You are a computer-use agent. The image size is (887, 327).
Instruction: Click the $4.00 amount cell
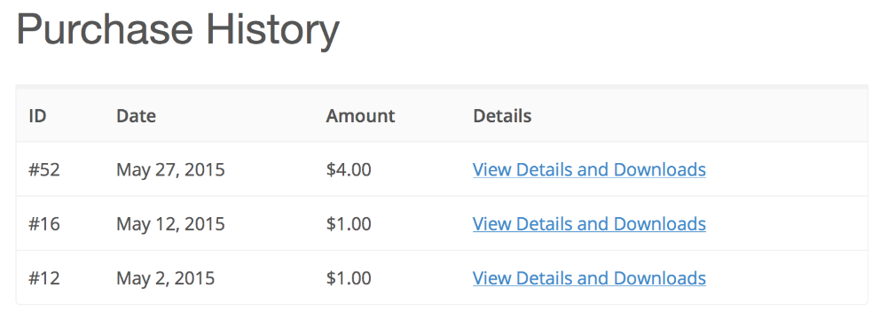coord(349,169)
